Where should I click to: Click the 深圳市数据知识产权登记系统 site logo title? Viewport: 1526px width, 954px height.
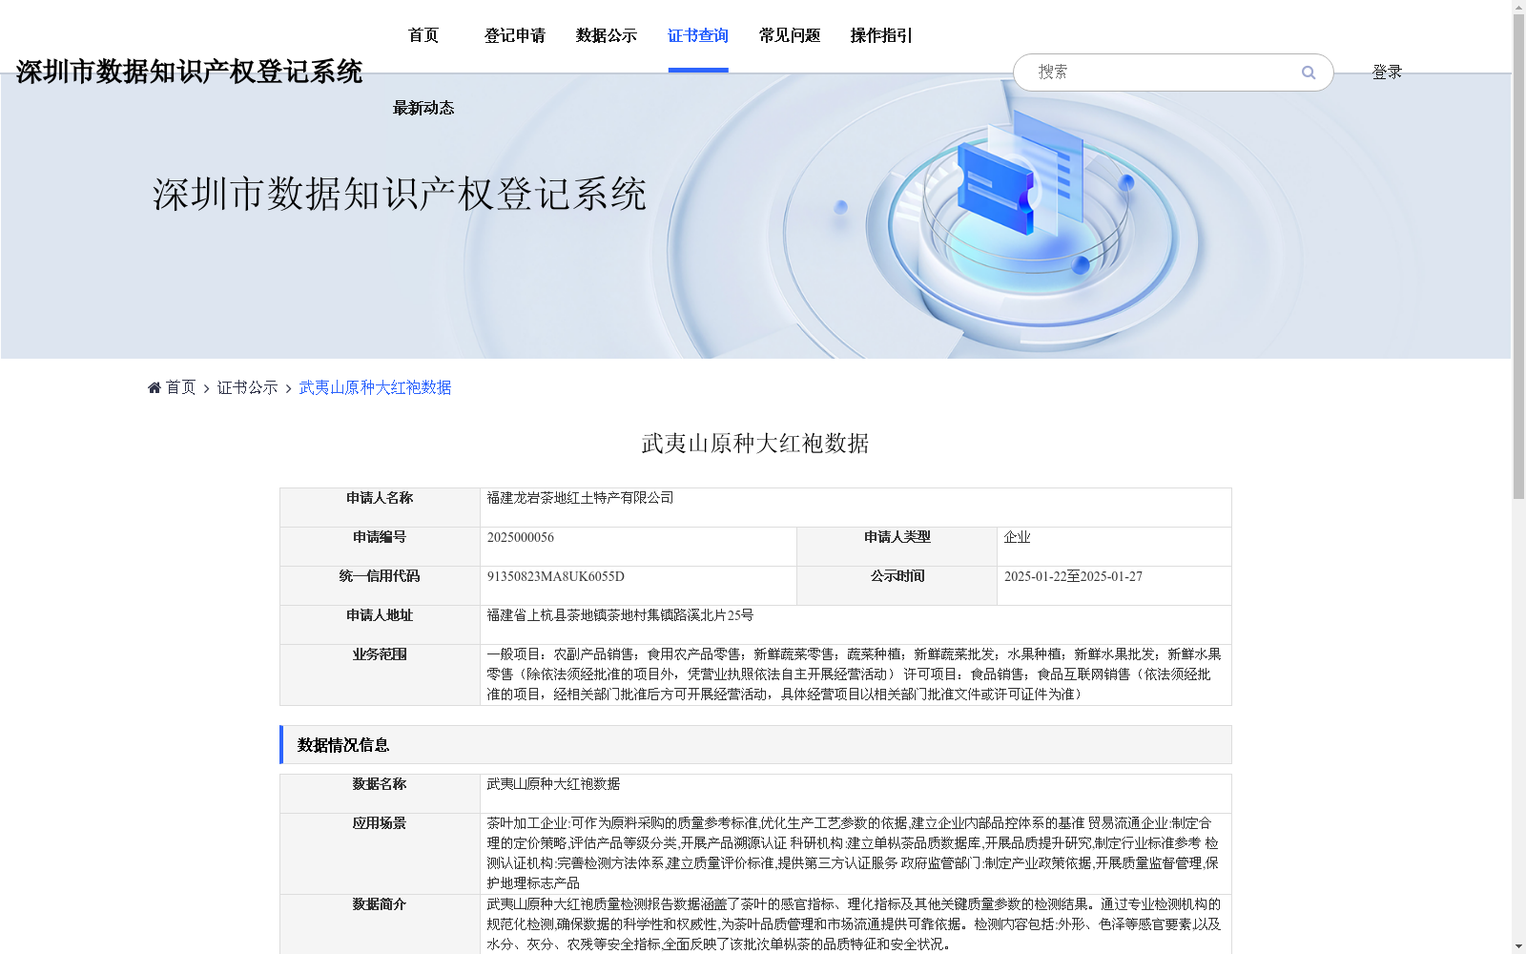[x=189, y=72]
